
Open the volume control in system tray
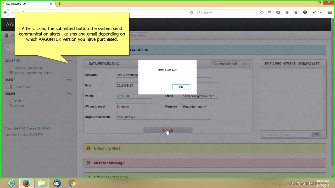point(310,183)
